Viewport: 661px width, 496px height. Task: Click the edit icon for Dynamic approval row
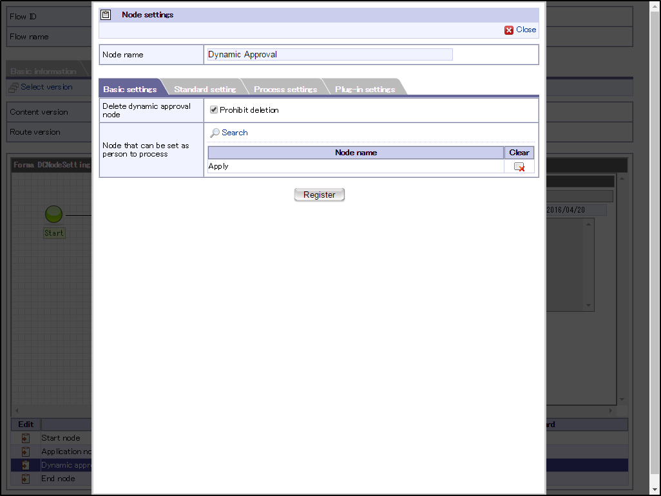point(26,465)
